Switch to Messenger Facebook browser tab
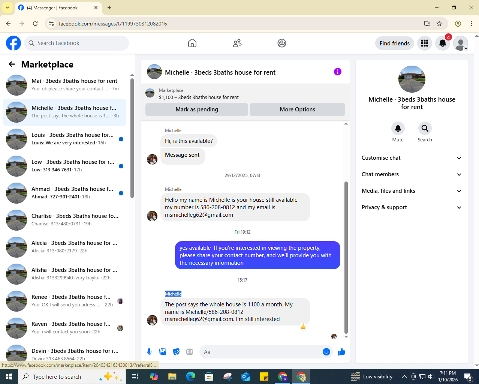Viewport: 479px width, 384px height. (x=58, y=7)
